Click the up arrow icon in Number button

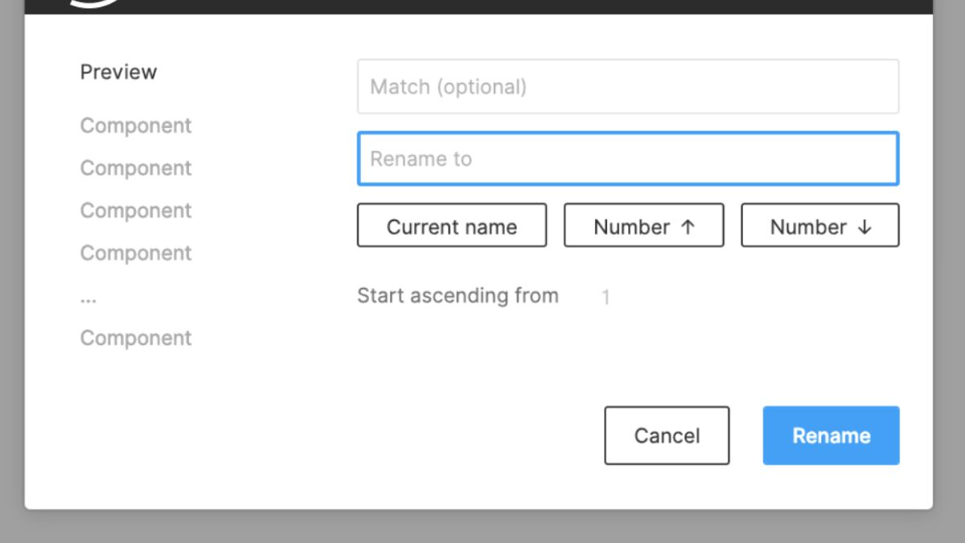[688, 227]
